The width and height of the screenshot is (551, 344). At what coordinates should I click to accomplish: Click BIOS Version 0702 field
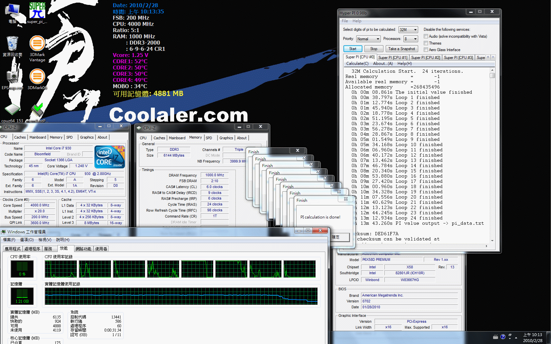tap(409, 301)
